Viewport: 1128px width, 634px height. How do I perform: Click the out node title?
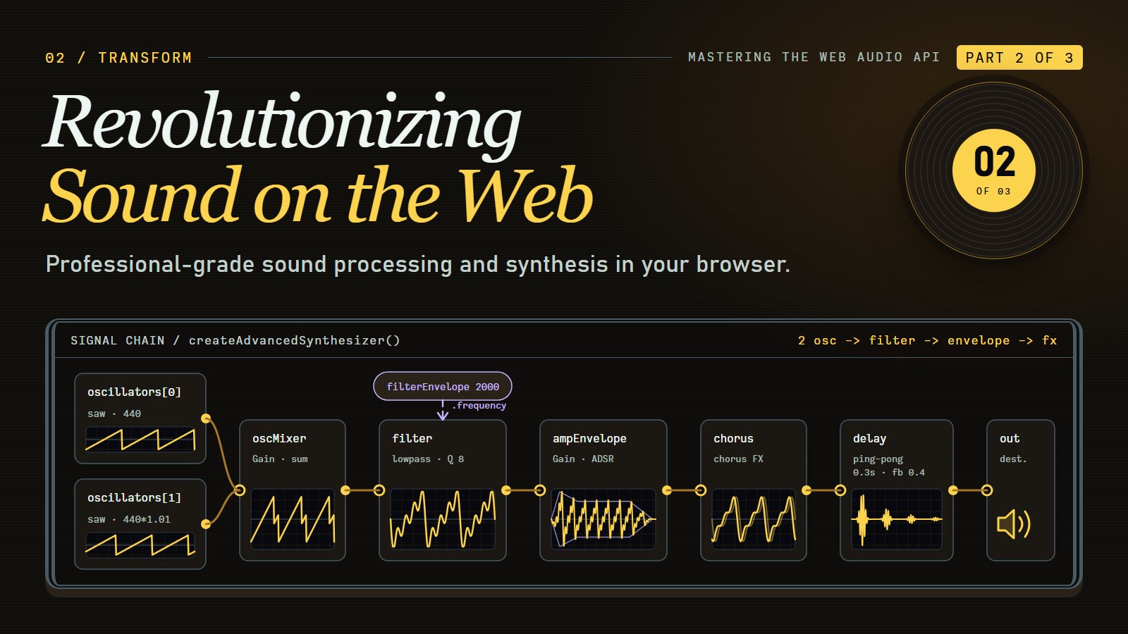(1010, 438)
